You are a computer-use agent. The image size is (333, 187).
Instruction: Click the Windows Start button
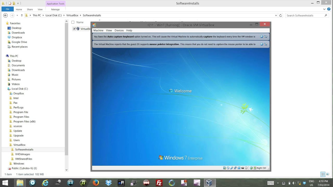[5, 183]
